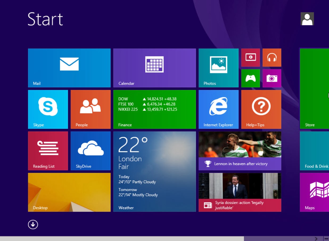Click the 22° temperature reading
The width and height of the screenshot is (329, 241).
133,145
